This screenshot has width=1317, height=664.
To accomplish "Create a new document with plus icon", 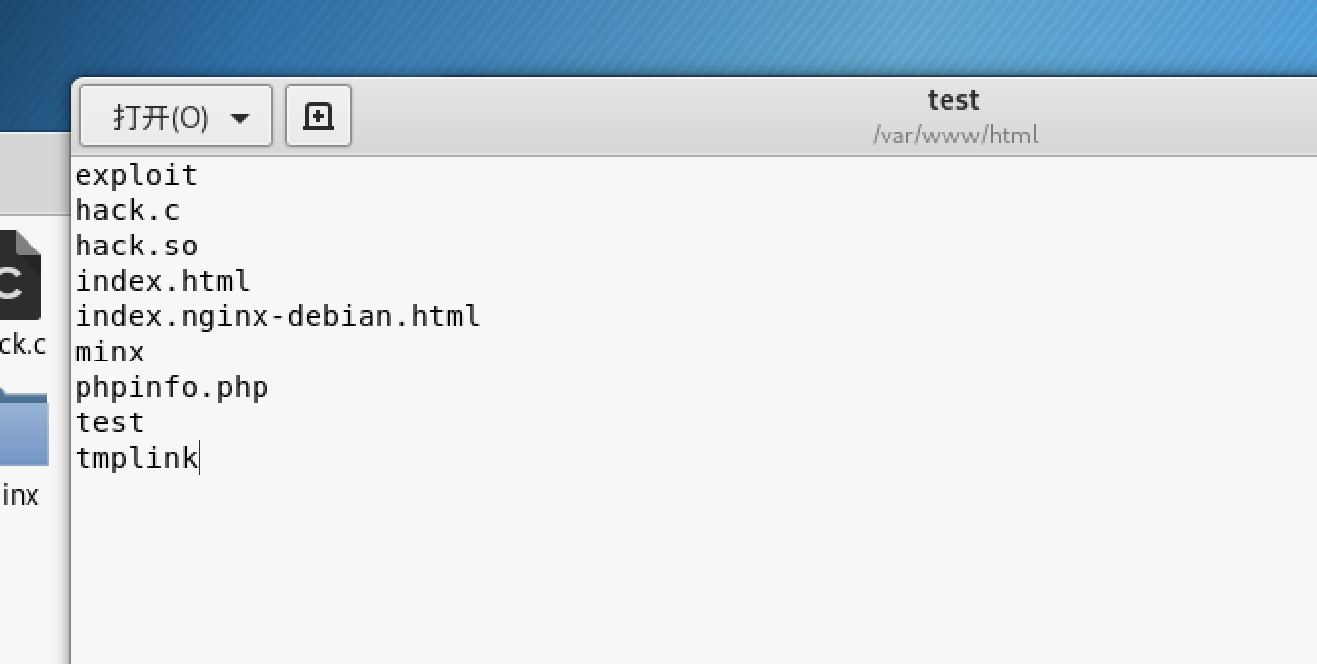I will coord(317,117).
